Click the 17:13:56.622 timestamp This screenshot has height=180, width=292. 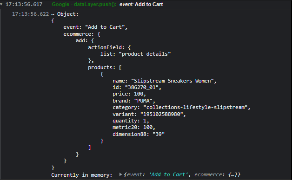click(30, 14)
